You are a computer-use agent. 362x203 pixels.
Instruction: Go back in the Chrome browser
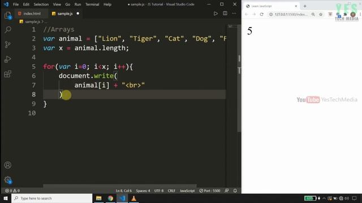[247, 14]
